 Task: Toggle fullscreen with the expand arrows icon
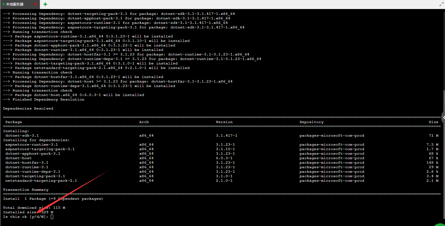441,4
